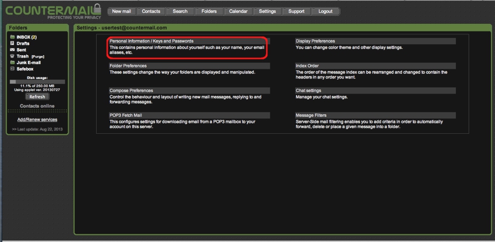
Task: Open the Search page
Action: coord(180,12)
